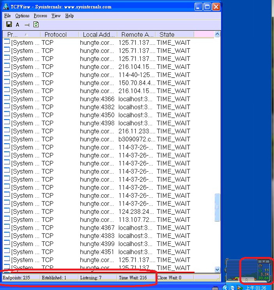This screenshot has width=274, height=290.
Task: Click the process icon of the hungte:4367 row
Action: [7, 227]
